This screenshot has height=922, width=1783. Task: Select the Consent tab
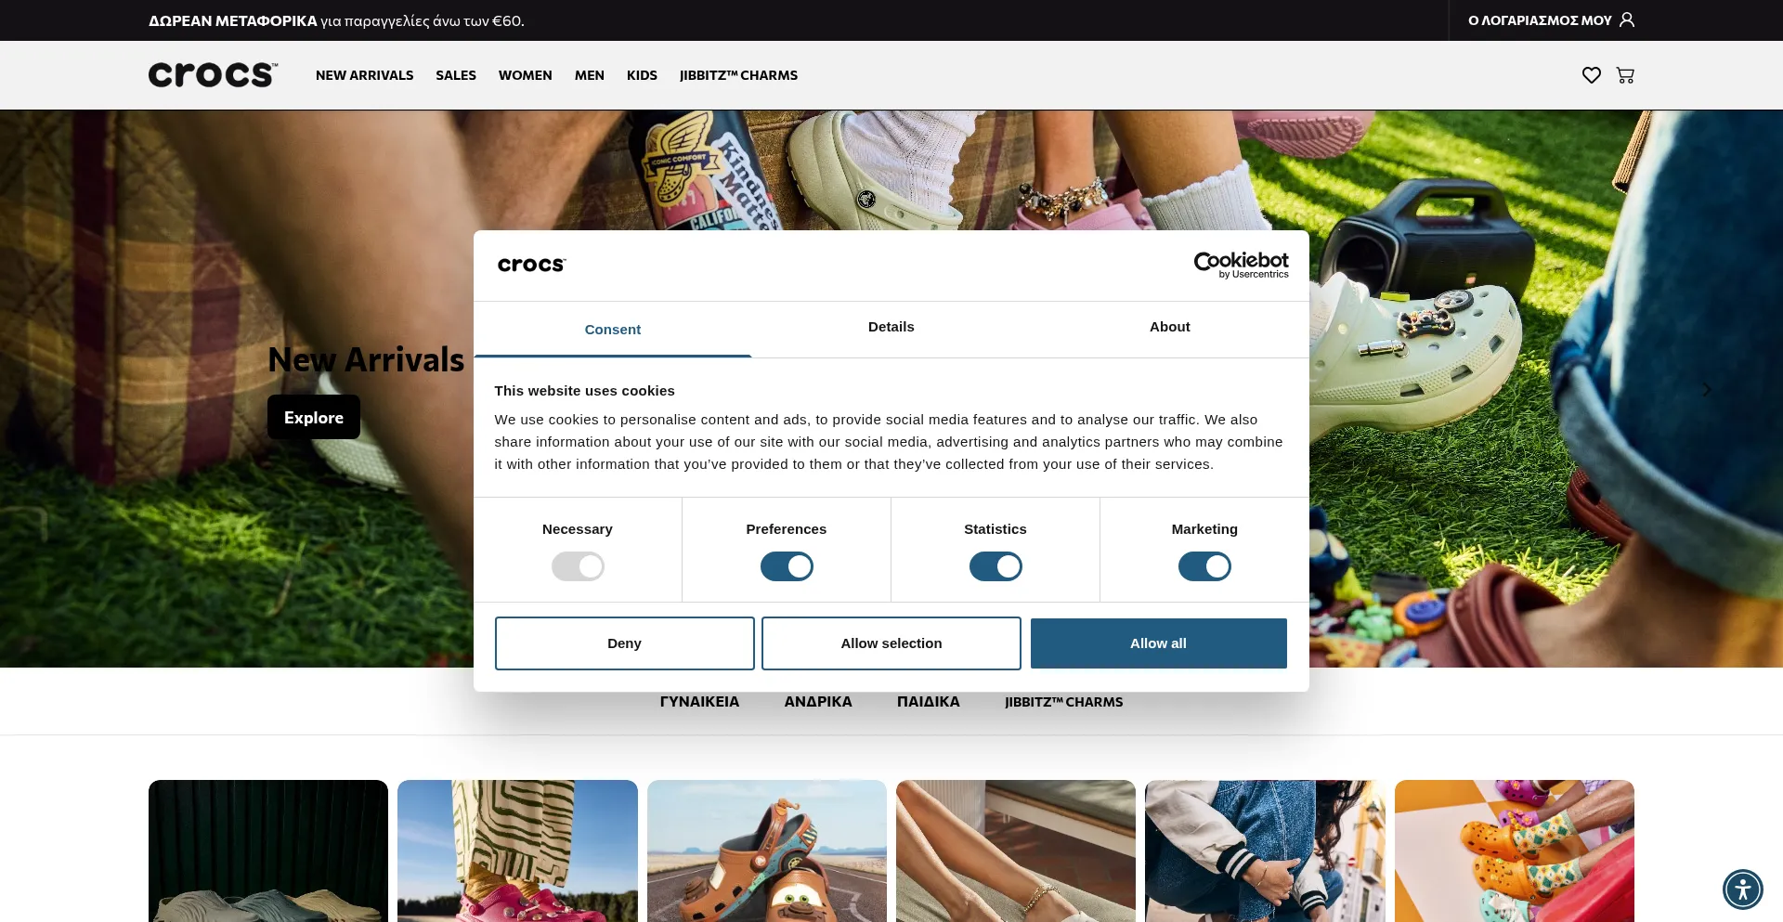(x=613, y=330)
